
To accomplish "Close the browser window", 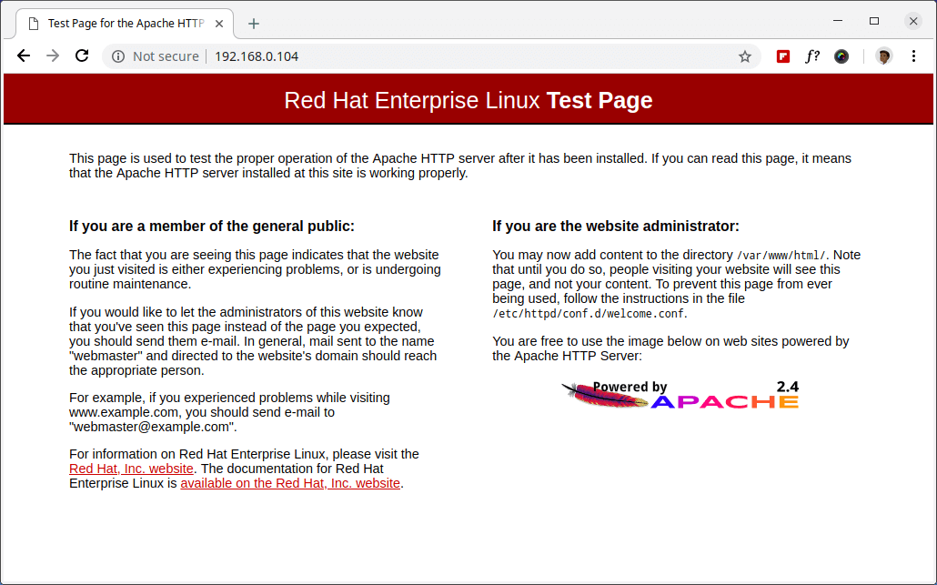I will pos(913,21).
